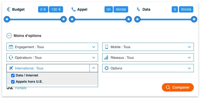Click the bar chart Réseaux icon

[106, 57]
